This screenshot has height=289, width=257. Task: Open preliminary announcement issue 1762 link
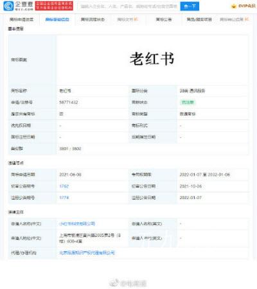(x=64, y=186)
